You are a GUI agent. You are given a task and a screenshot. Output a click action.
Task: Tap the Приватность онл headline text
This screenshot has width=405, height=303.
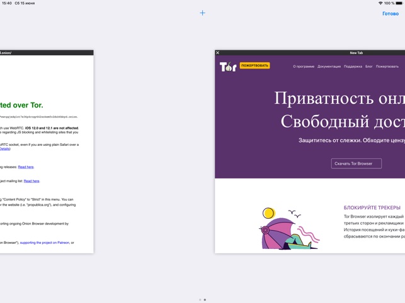click(x=339, y=98)
